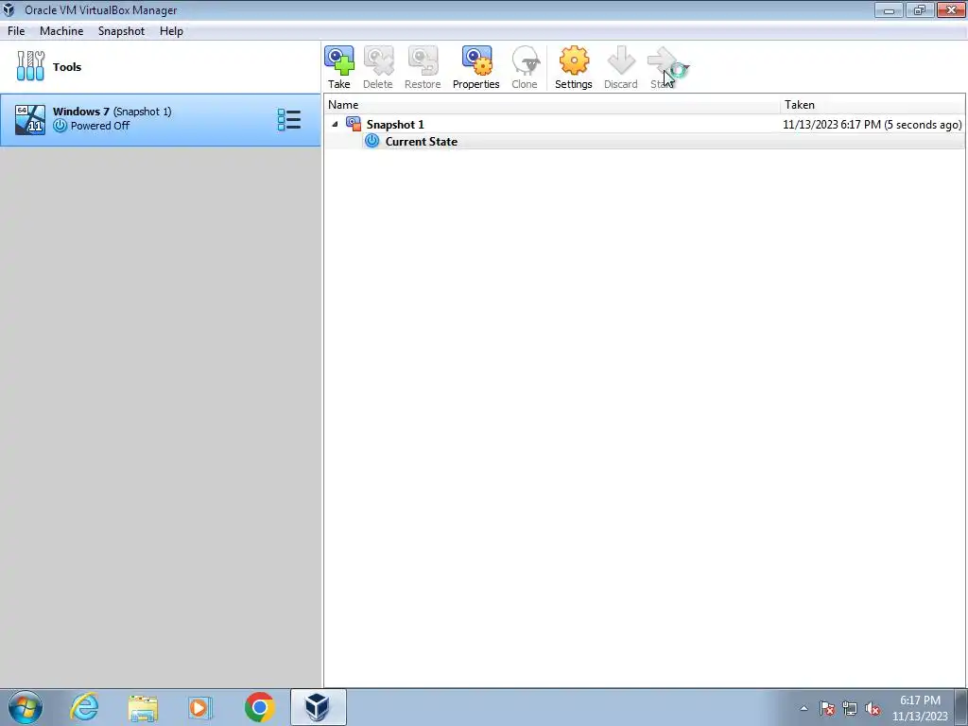Image resolution: width=968 pixels, height=726 pixels.
Task: Select Tools in the left pane
Action: pos(161,67)
